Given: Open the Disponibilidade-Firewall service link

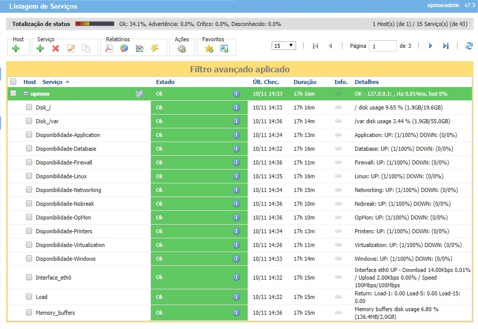Looking at the screenshot, I should [64, 162].
